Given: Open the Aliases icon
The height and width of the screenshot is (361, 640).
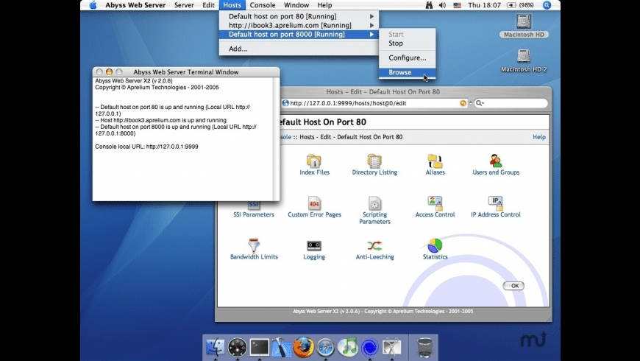Looking at the screenshot, I should (435, 161).
